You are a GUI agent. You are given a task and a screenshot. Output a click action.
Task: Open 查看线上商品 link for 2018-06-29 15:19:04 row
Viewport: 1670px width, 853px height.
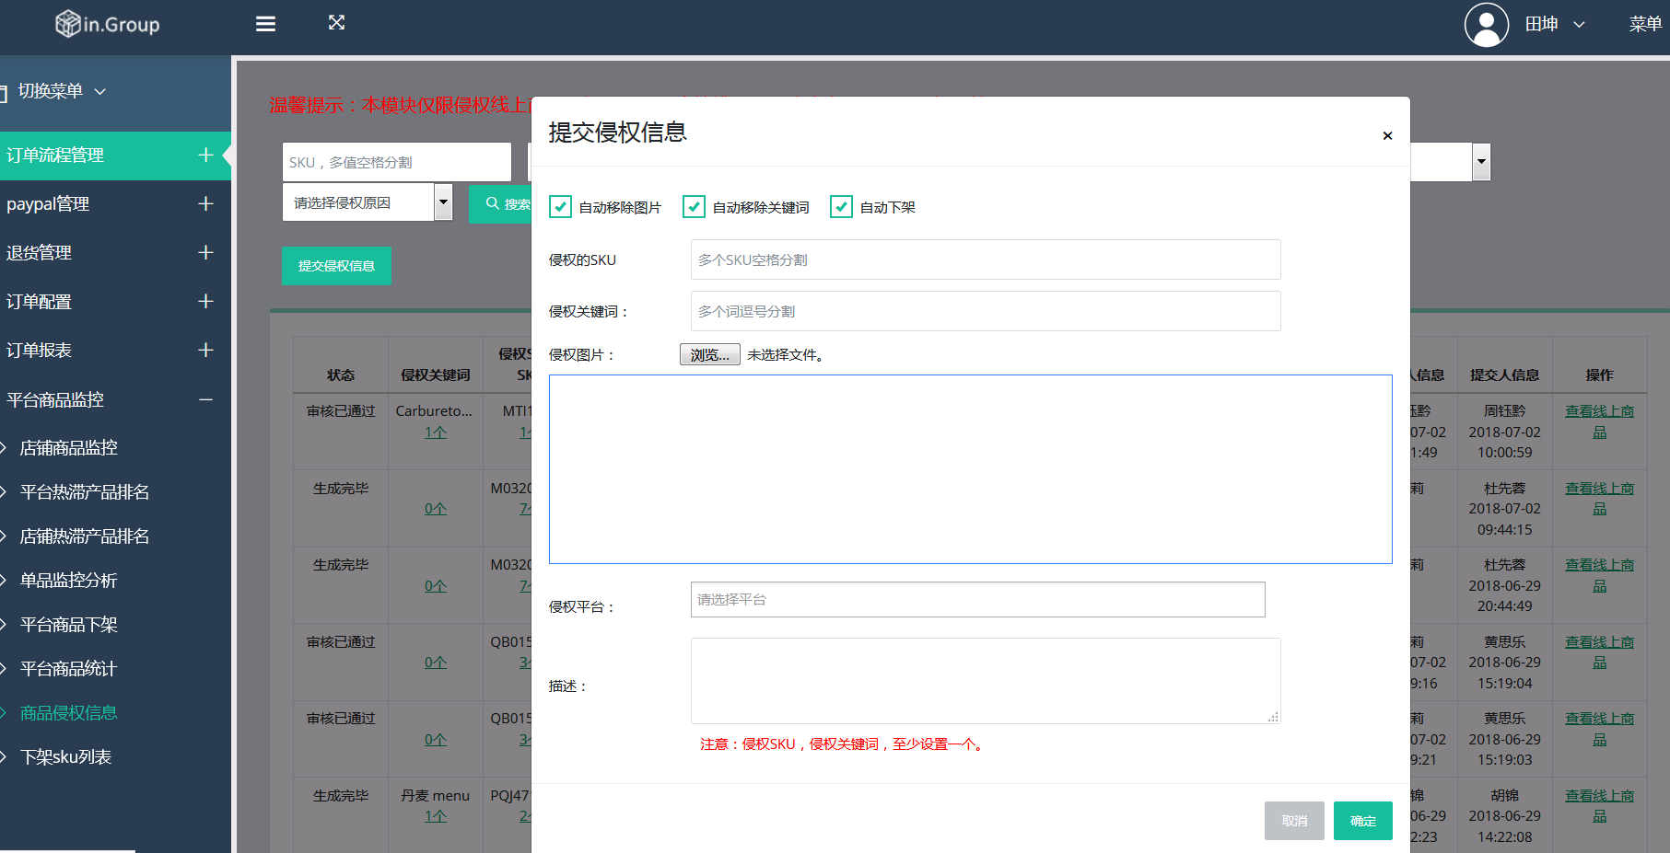pos(1600,652)
